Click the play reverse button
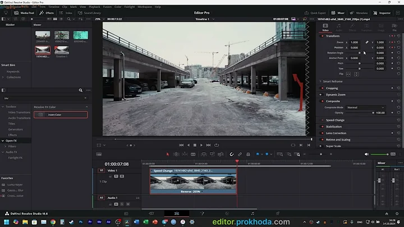This screenshot has height=227, width=404. 189,145
